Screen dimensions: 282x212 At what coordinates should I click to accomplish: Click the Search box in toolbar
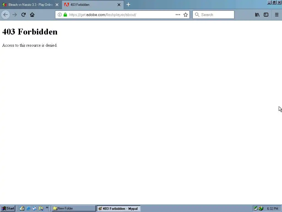213,15
